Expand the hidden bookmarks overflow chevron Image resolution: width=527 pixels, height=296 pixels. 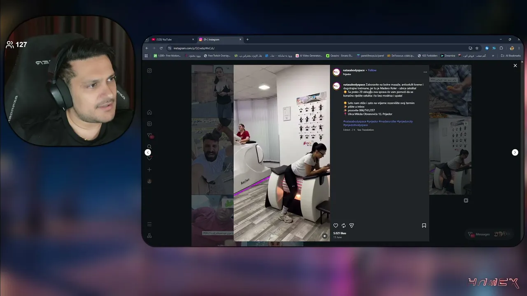493,56
